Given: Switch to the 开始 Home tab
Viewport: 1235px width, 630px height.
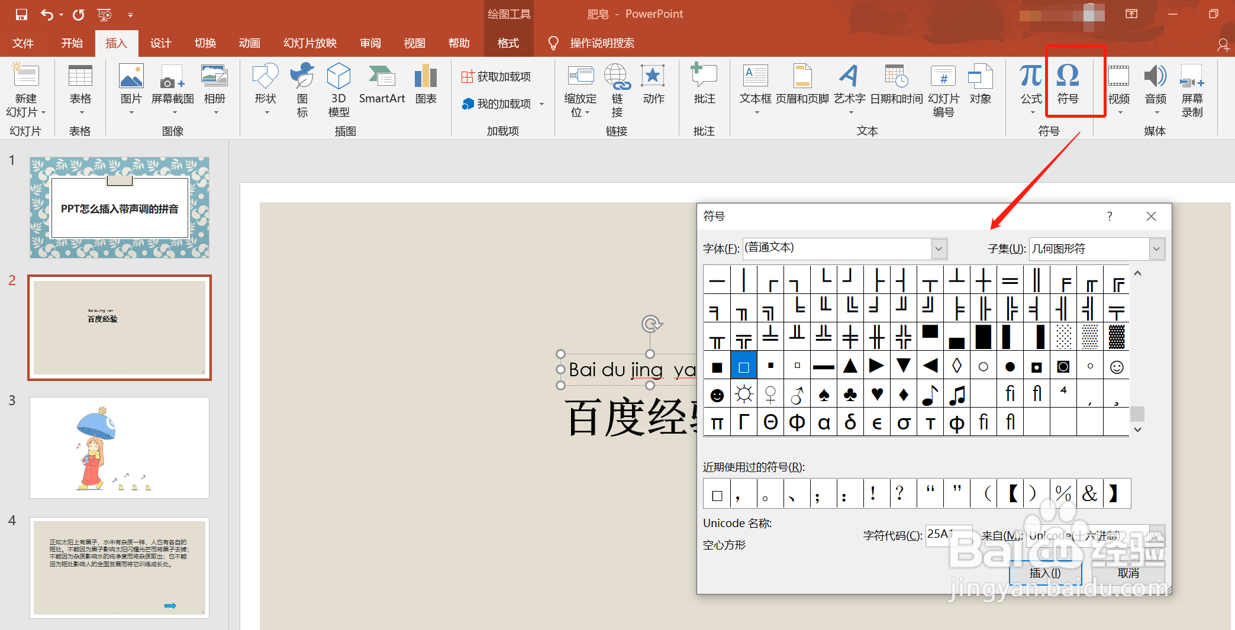Looking at the screenshot, I should (x=72, y=43).
